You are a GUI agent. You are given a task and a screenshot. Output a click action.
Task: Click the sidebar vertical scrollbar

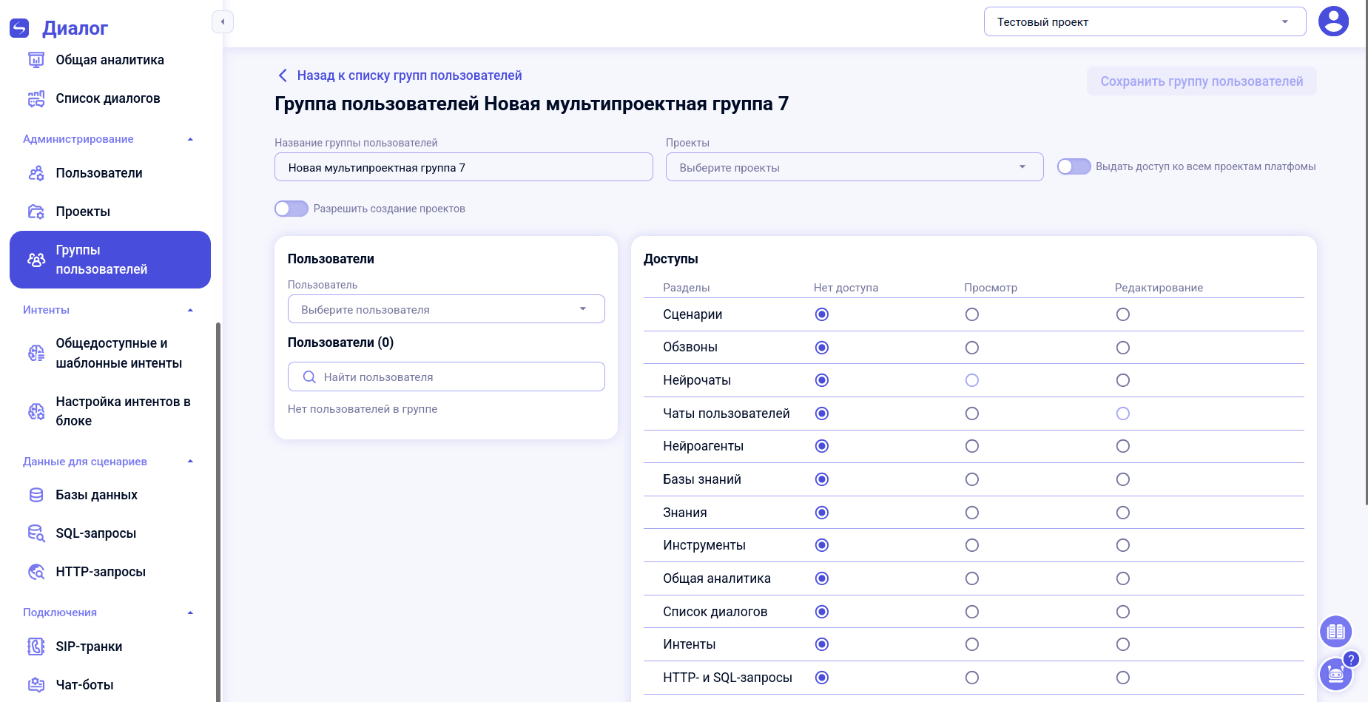coord(218,512)
